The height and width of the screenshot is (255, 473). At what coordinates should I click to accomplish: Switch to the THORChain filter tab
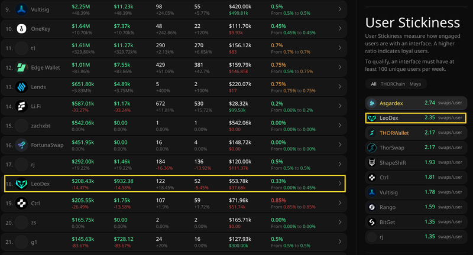pyautogui.click(x=393, y=84)
